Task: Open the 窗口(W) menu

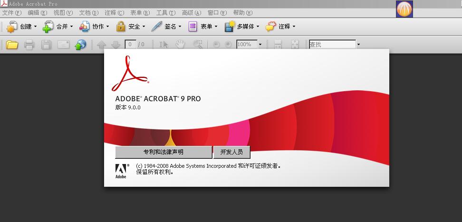Action: (x=217, y=13)
